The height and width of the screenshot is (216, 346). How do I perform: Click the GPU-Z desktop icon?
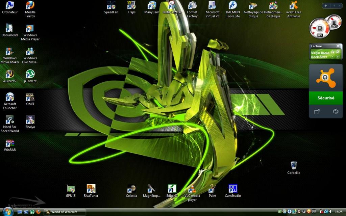tap(71, 191)
